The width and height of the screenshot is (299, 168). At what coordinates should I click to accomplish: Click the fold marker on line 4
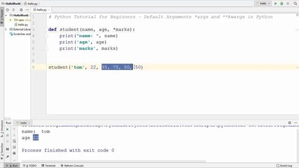(46, 36)
